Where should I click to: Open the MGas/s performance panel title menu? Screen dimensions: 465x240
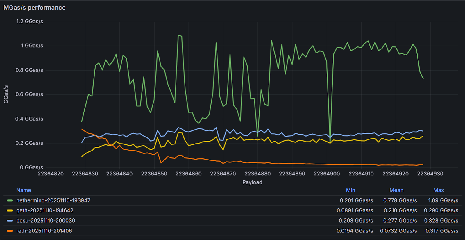(x=35, y=8)
